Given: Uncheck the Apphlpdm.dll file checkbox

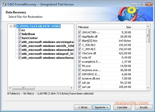Looking at the screenshot, I should coord(80,37).
